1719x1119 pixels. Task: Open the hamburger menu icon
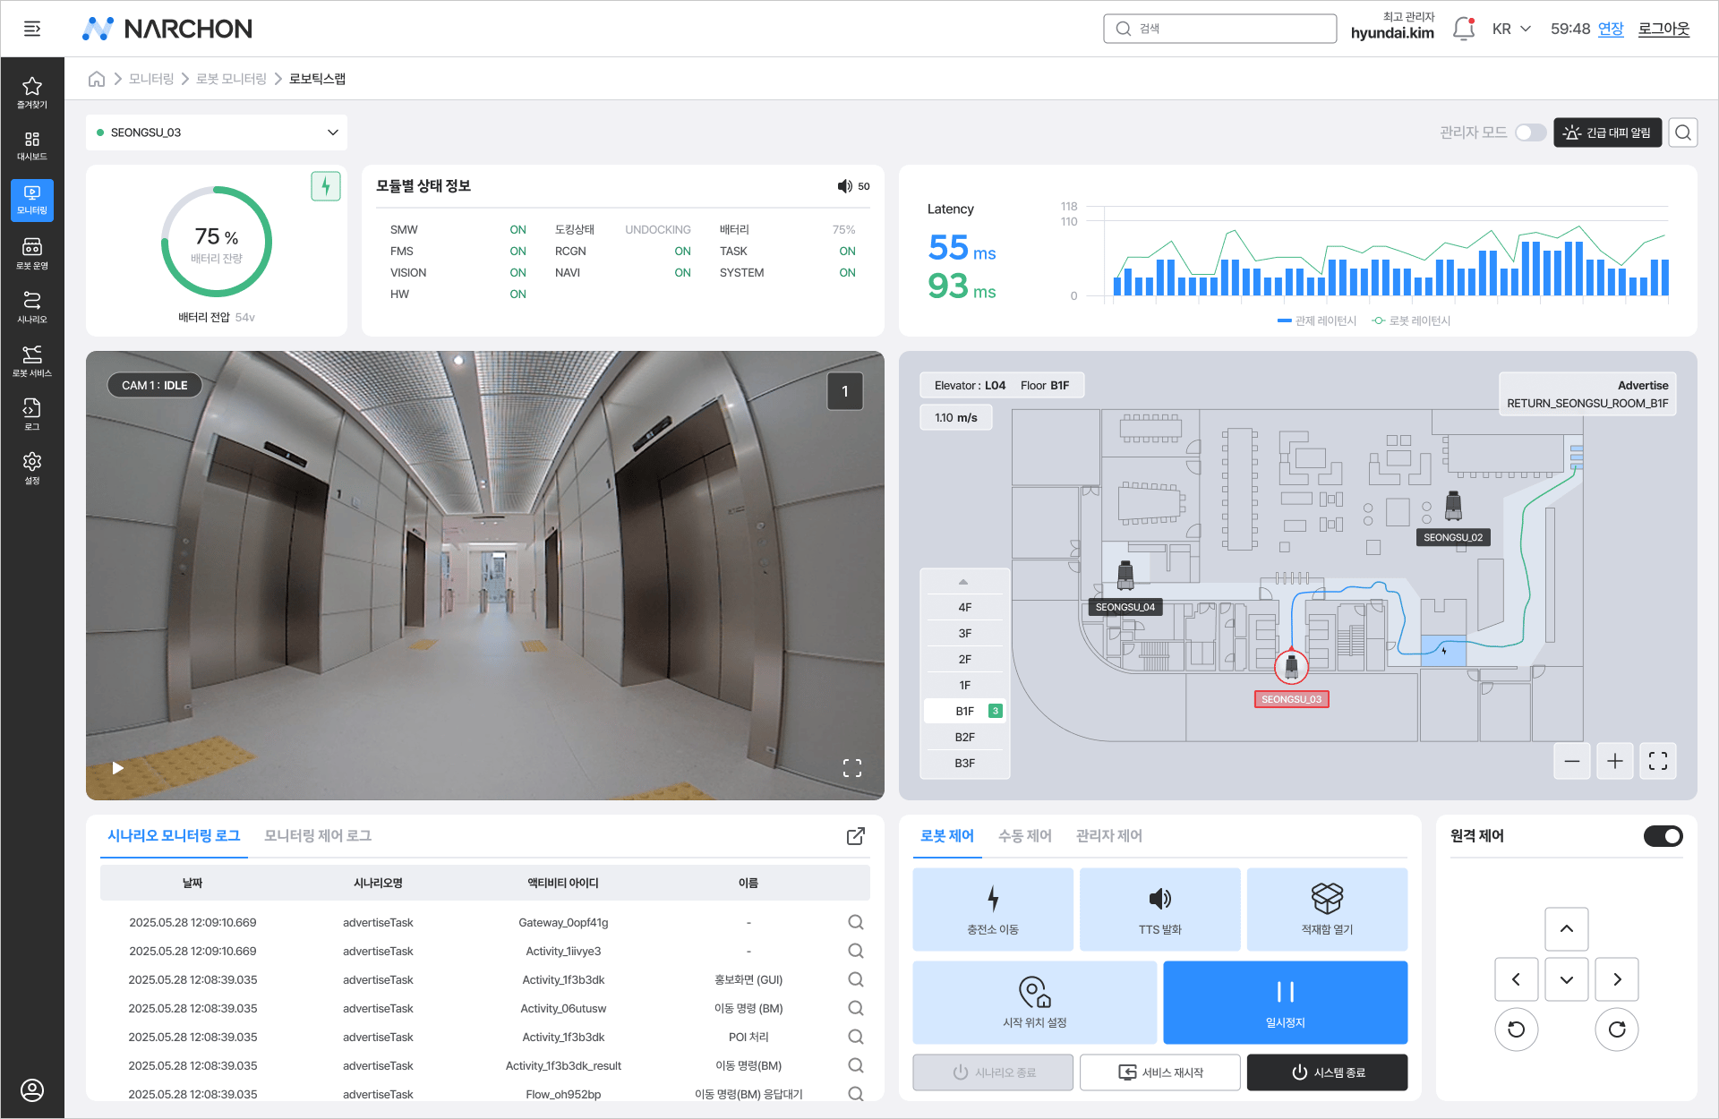(32, 29)
